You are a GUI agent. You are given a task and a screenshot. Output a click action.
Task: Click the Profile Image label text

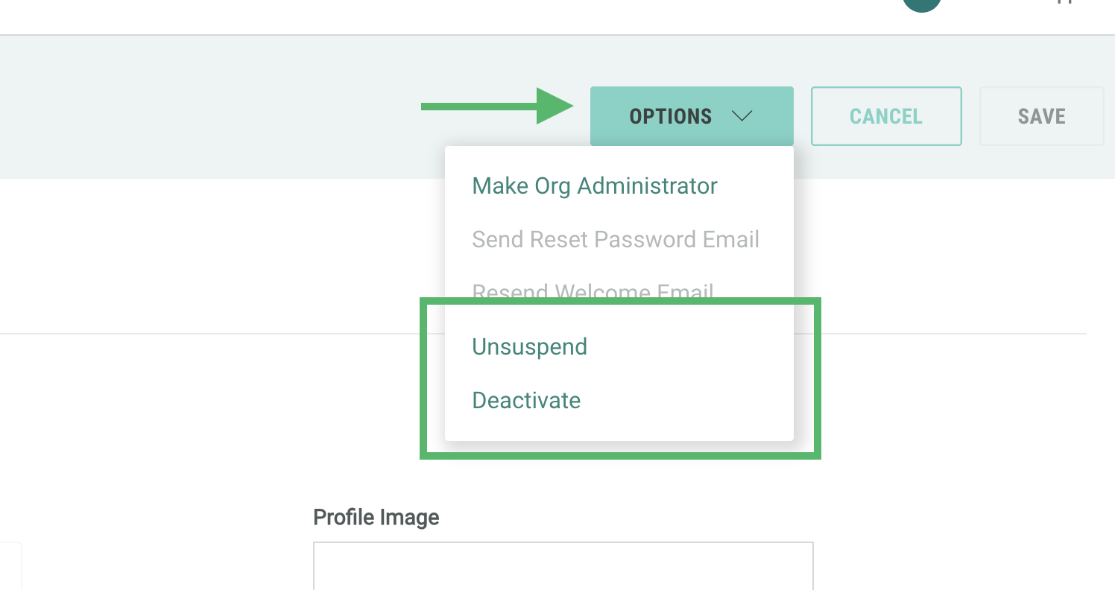click(x=376, y=517)
